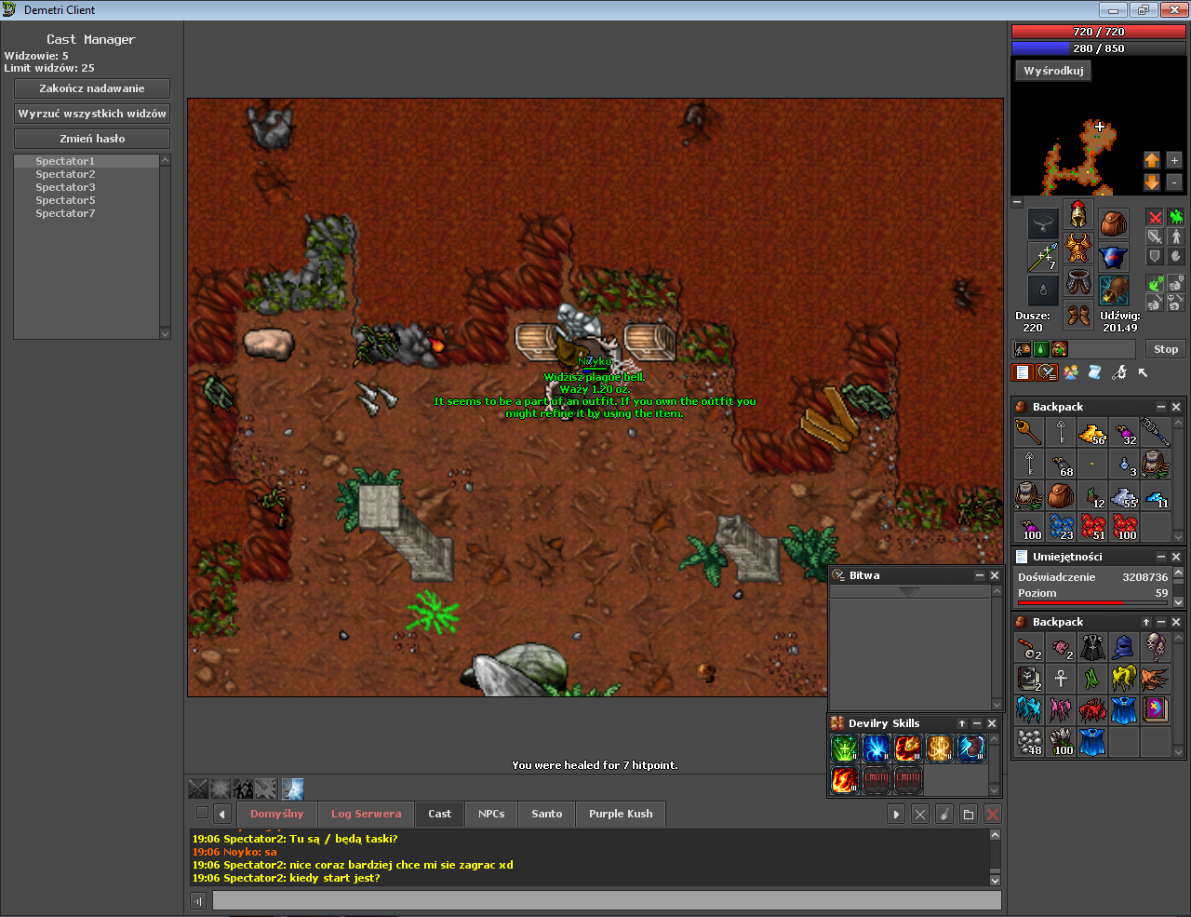Minimize the first Backpack panel
Screen dimensions: 1191x917
click(x=1160, y=407)
